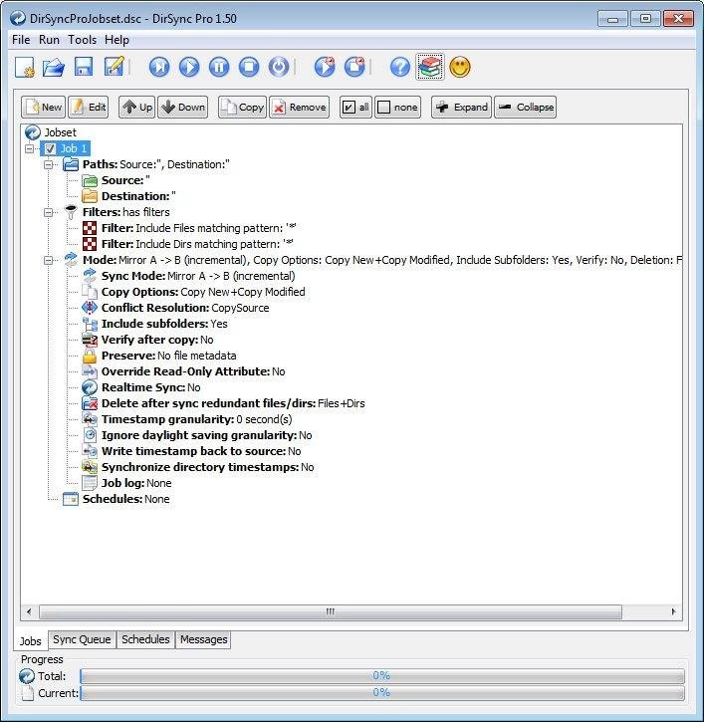Viewport: 704px width, 722px height.
Task: Click the Total progress bar
Action: (x=382, y=676)
